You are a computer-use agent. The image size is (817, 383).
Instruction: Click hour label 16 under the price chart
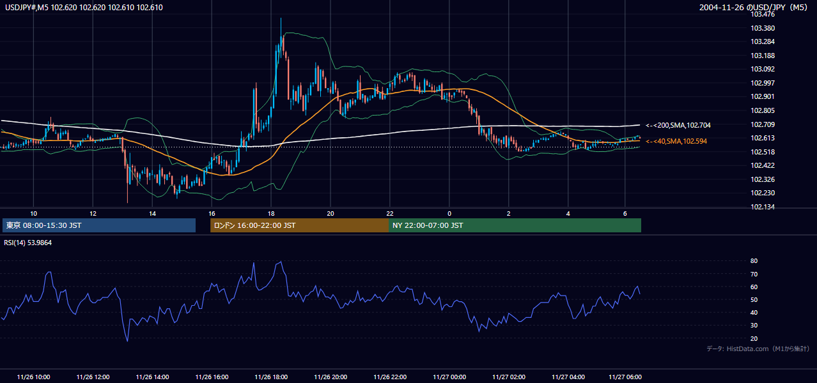212,213
